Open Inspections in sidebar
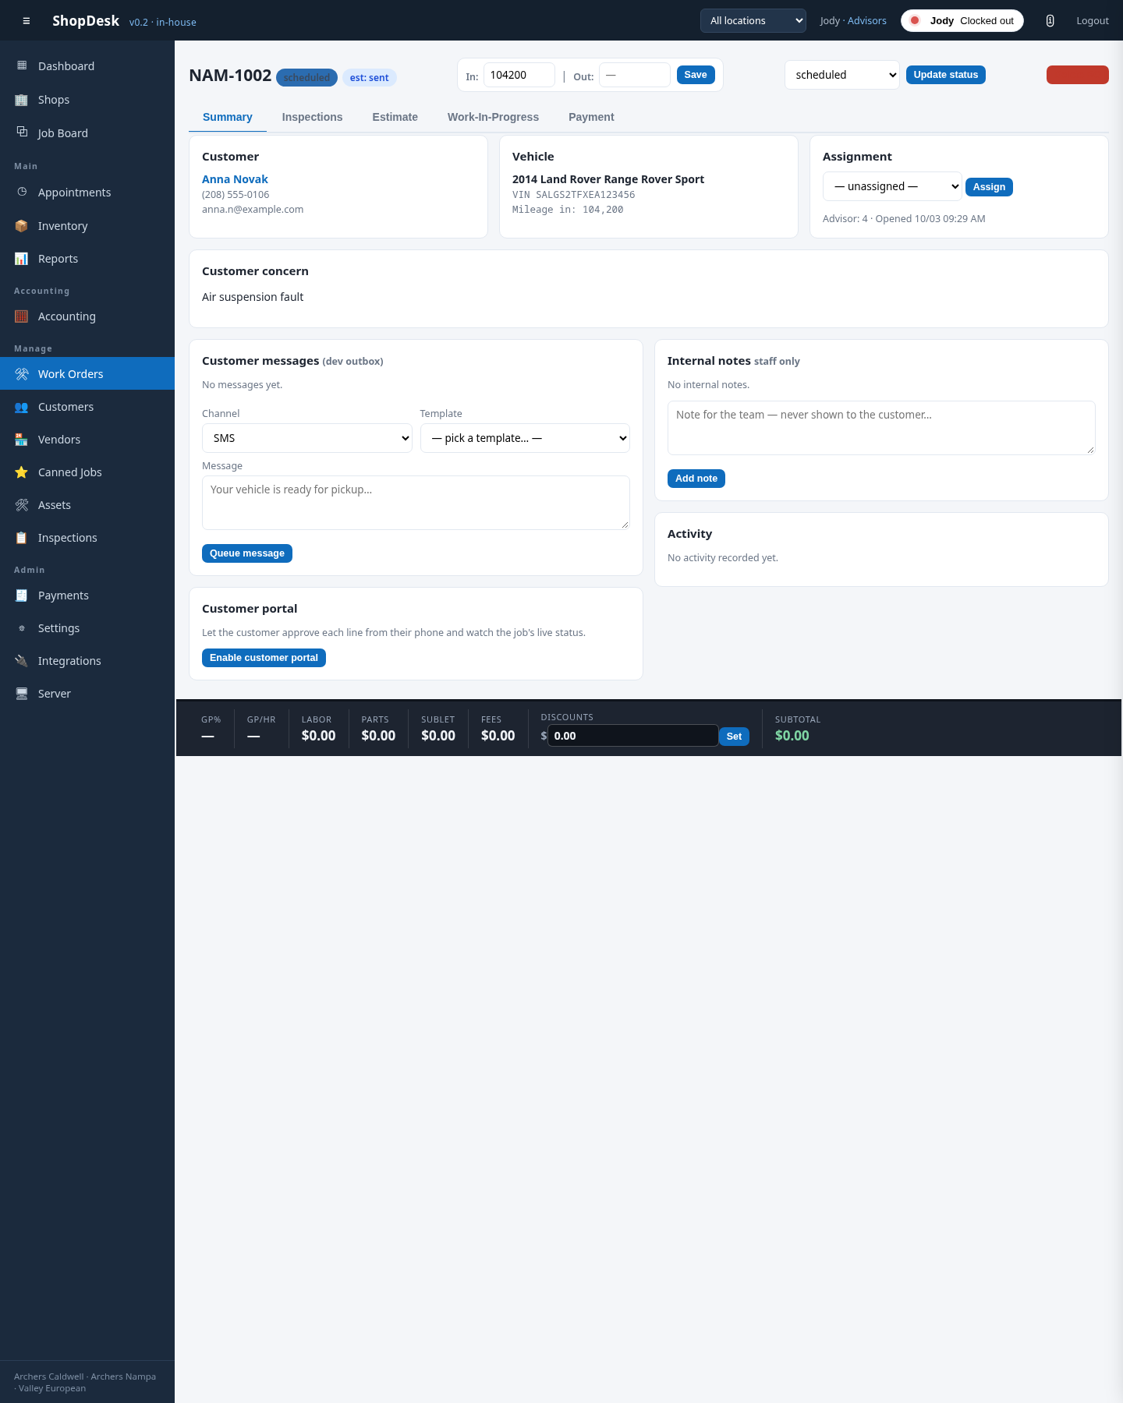The width and height of the screenshot is (1123, 1403). point(87,538)
